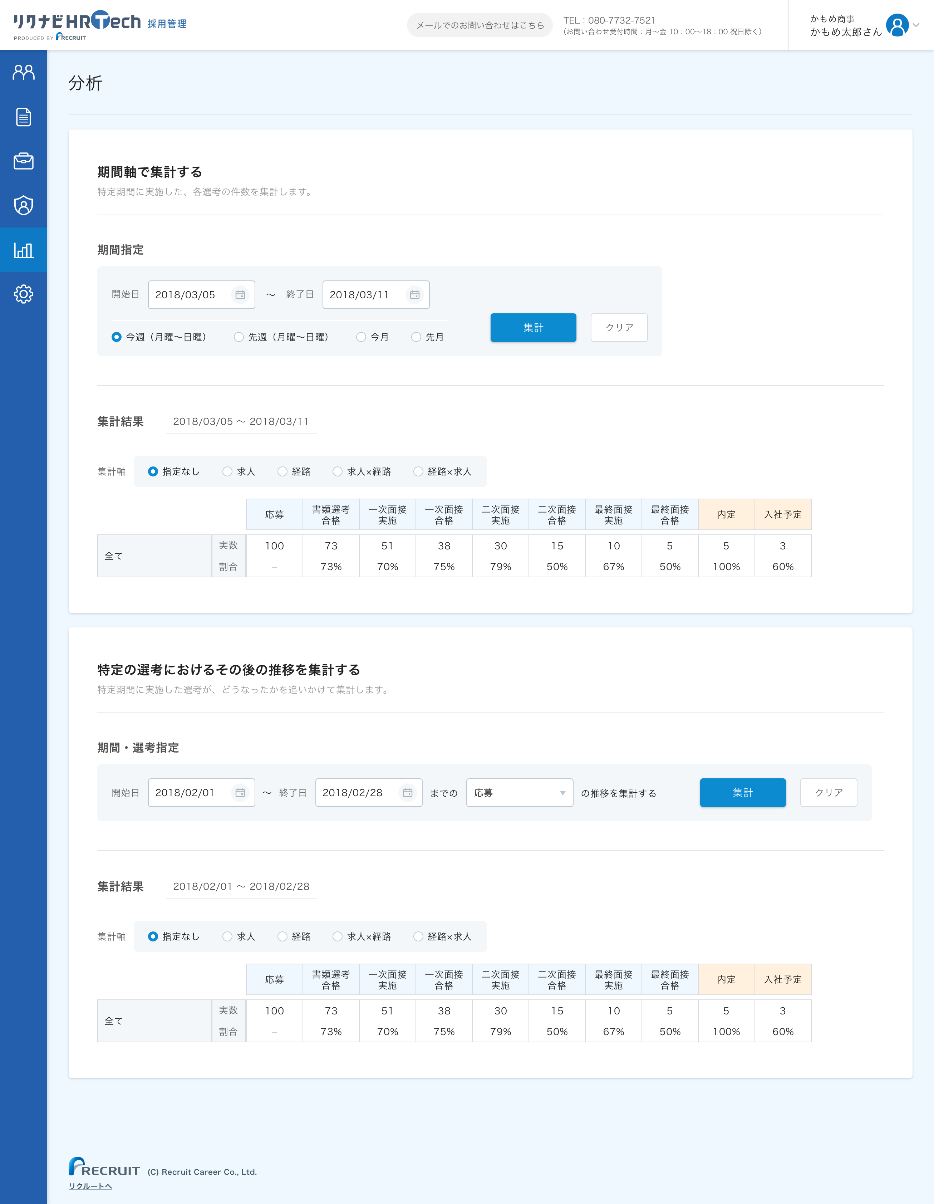
Task: Click the first blue 集計 button
Action: tap(533, 327)
